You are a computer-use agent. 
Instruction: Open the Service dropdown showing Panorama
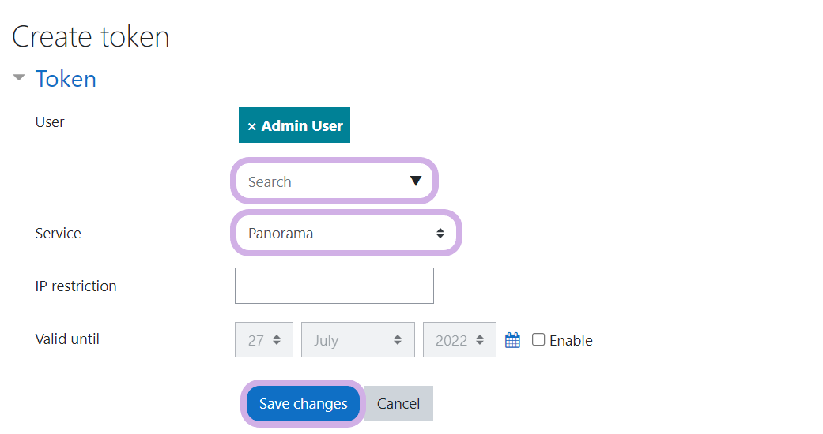[x=345, y=234]
